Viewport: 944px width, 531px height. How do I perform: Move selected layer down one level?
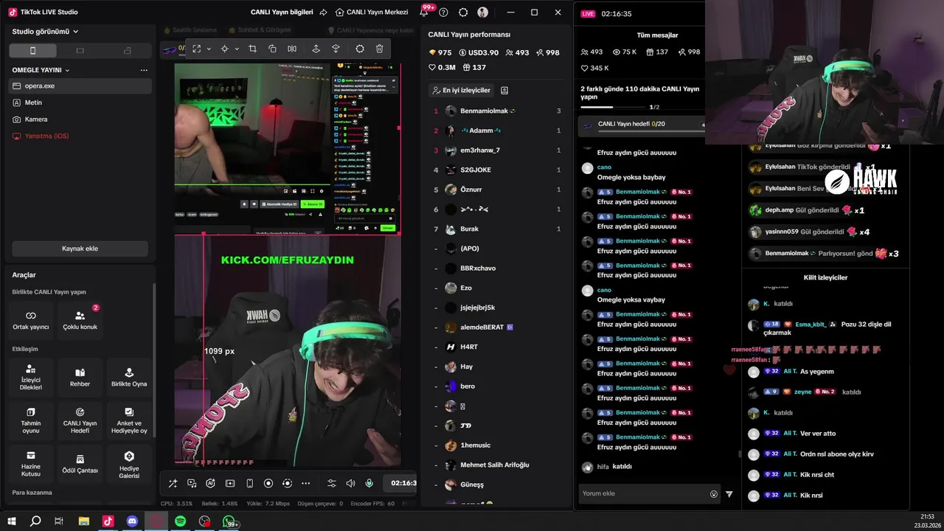[336, 49]
